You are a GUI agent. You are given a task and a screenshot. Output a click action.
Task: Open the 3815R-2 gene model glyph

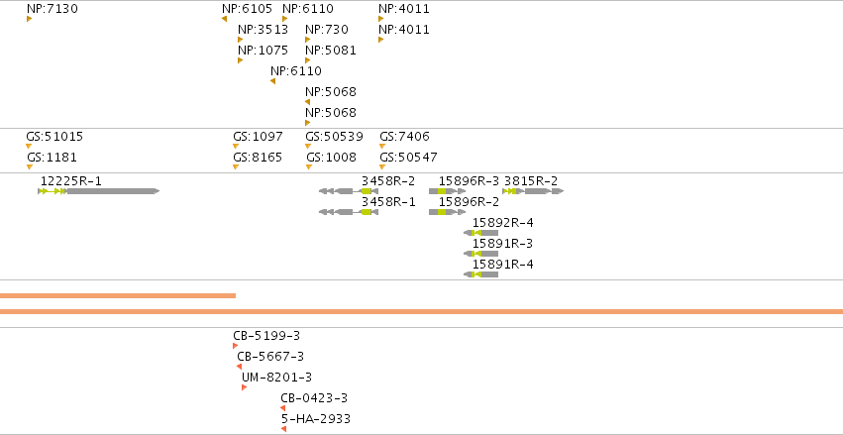533,191
